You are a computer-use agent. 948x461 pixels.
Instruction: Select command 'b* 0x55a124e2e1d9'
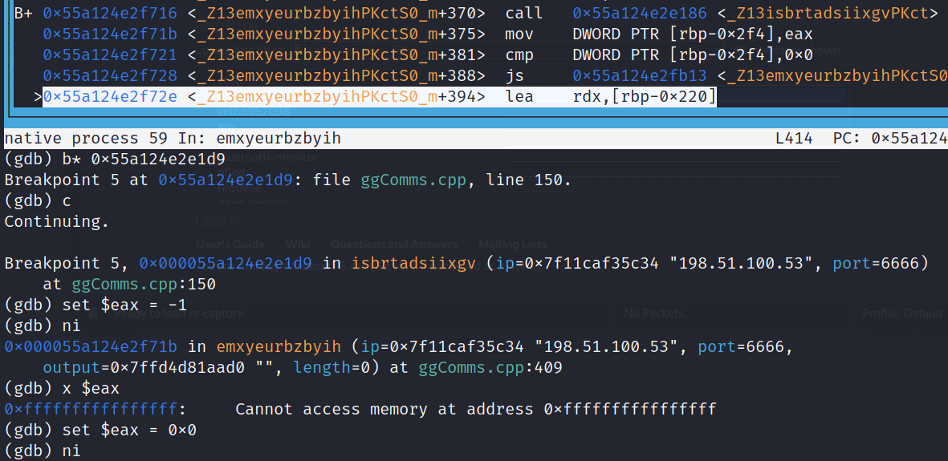(144, 160)
